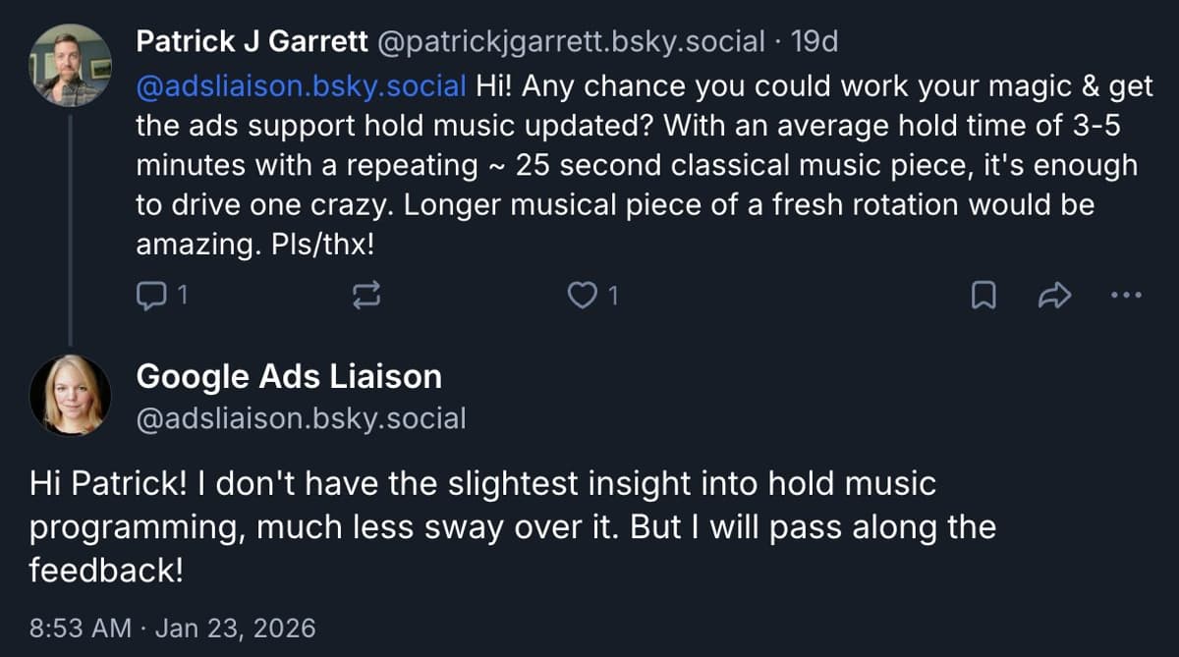The width and height of the screenshot is (1179, 657).
Task: Click the Google Ads Liaison display name
Action: (289, 376)
